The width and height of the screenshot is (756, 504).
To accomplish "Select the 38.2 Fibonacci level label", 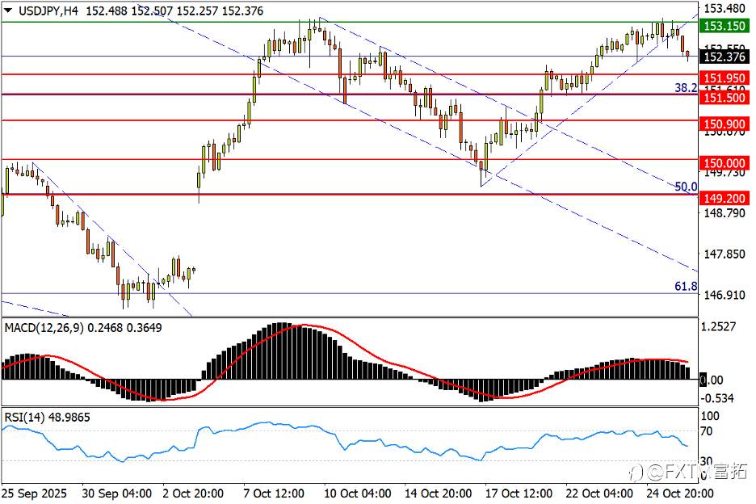I will click(686, 88).
